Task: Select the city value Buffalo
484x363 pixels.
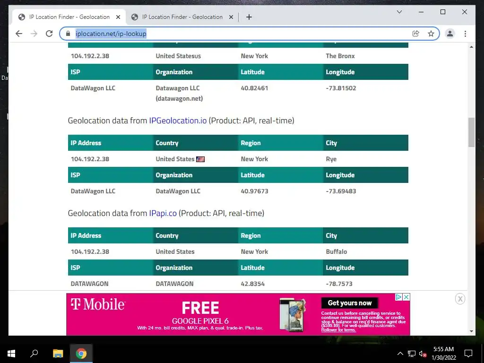Action: tap(337, 251)
